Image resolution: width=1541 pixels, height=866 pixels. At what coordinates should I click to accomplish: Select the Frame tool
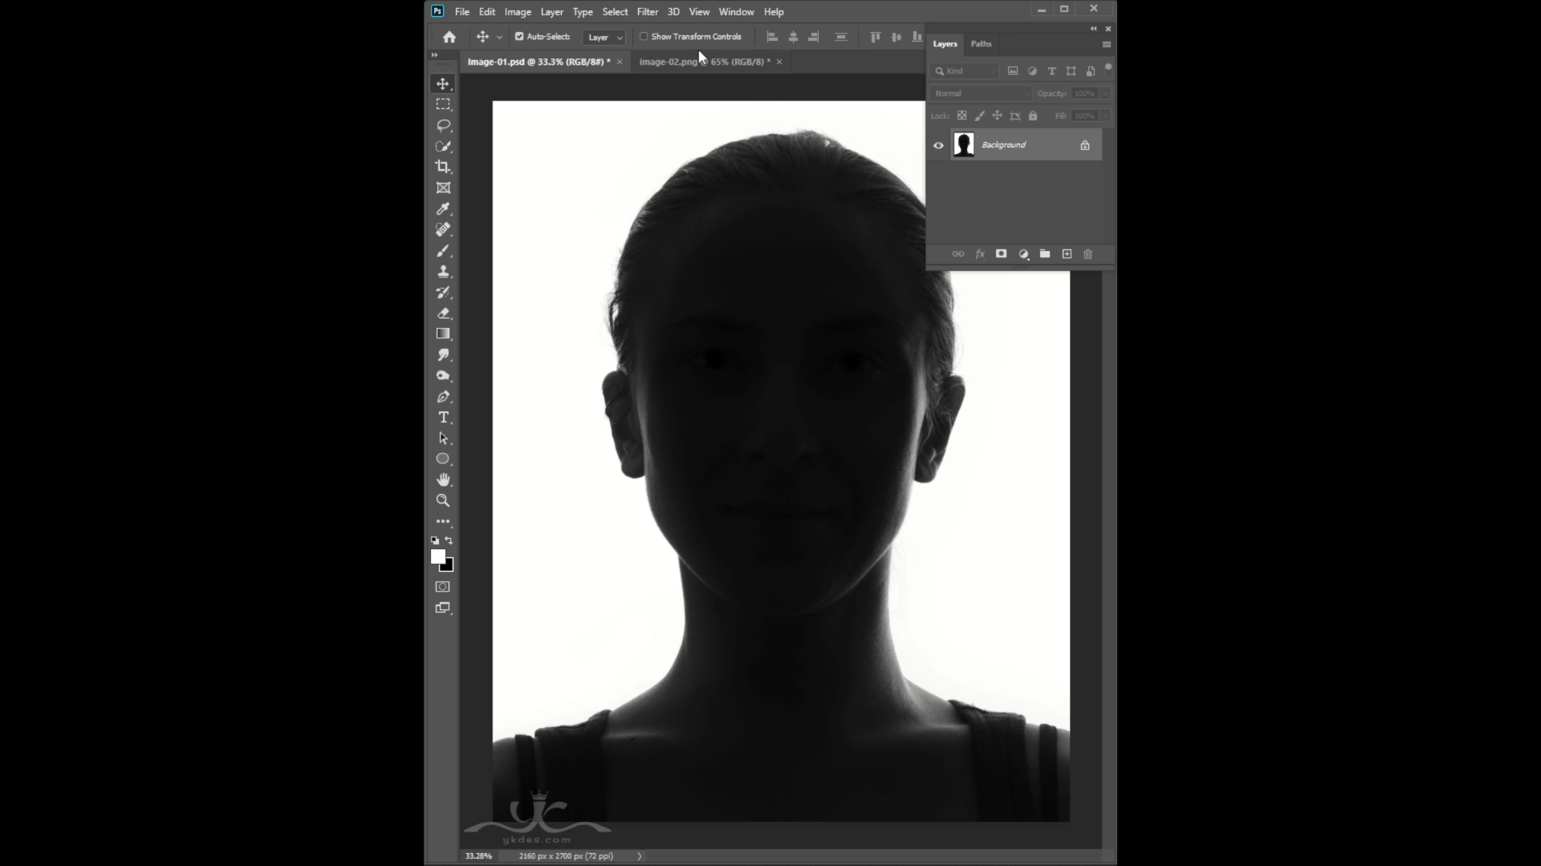click(443, 188)
